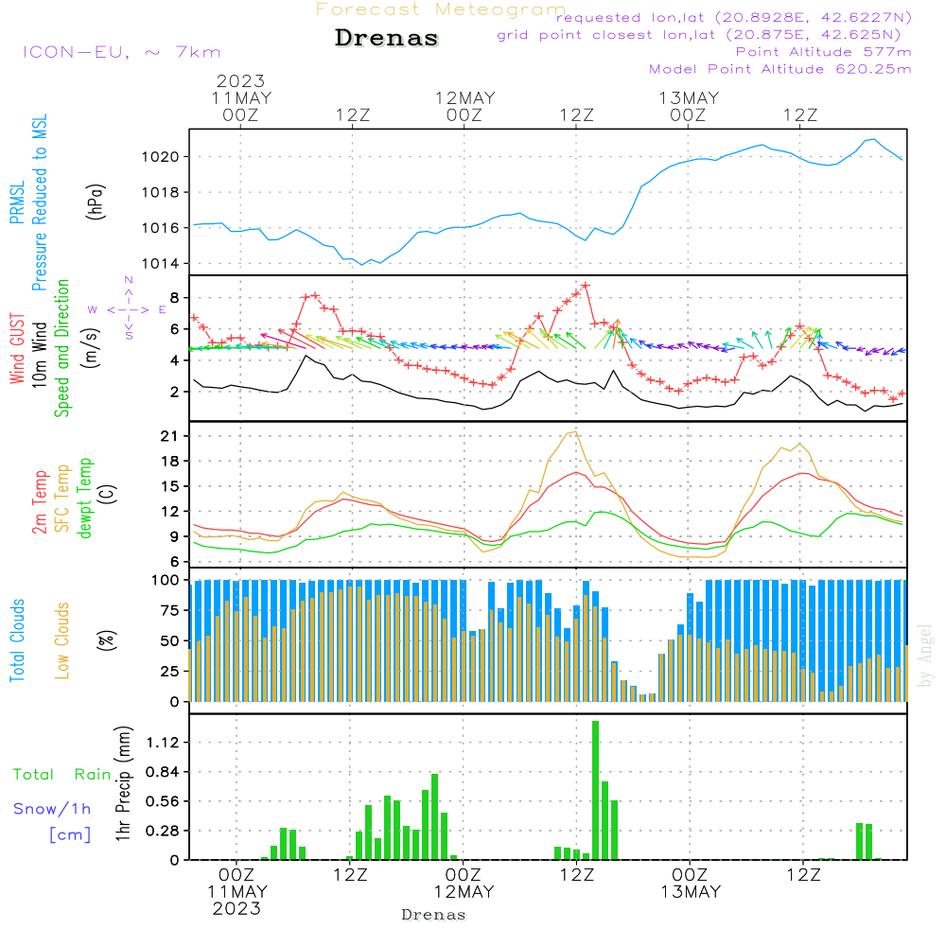Click the 8 tick on wind axis
Viewport: 946px width, 946px height.
point(174,298)
